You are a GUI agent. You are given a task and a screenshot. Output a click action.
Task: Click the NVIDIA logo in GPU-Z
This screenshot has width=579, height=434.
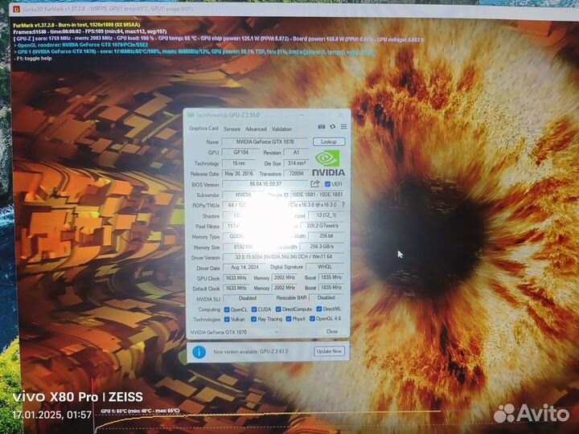[x=328, y=162]
